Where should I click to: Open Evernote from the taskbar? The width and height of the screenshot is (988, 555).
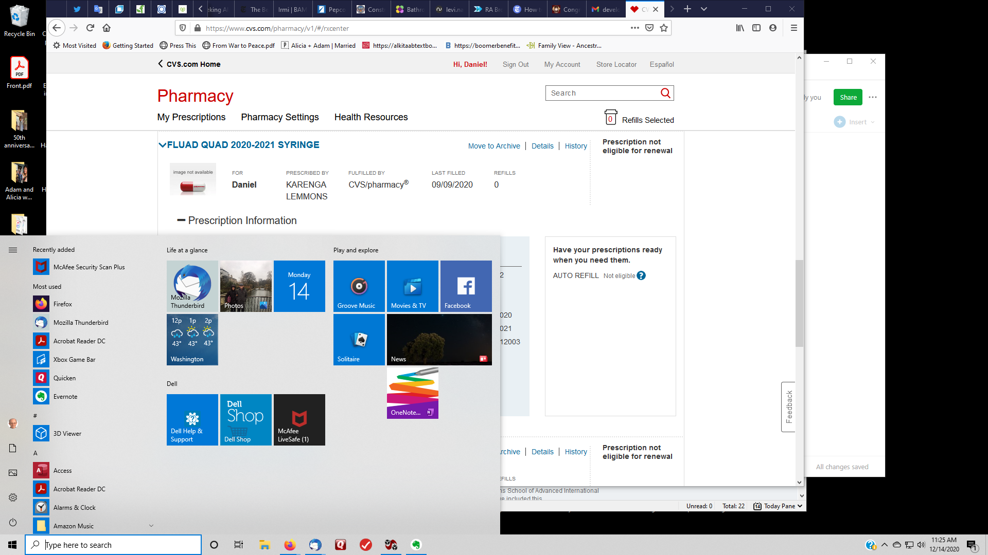(416, 545)
